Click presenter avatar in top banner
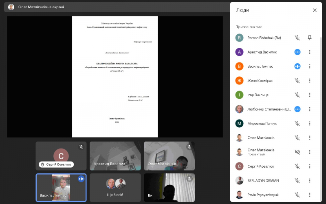This screenshot has width=326, height=204. (x=11, y=7)
